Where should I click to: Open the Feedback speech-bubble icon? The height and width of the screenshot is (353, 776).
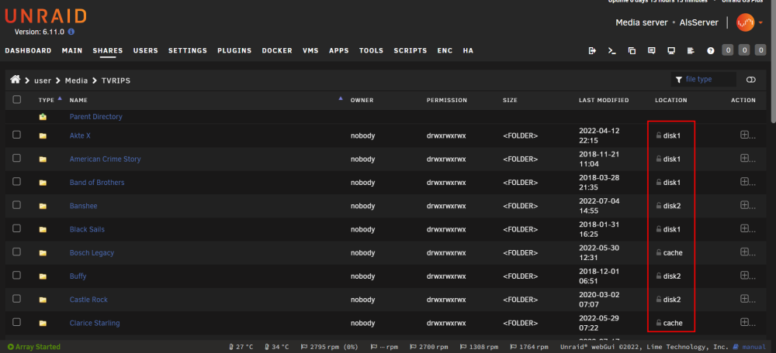[x=651, y=50]
